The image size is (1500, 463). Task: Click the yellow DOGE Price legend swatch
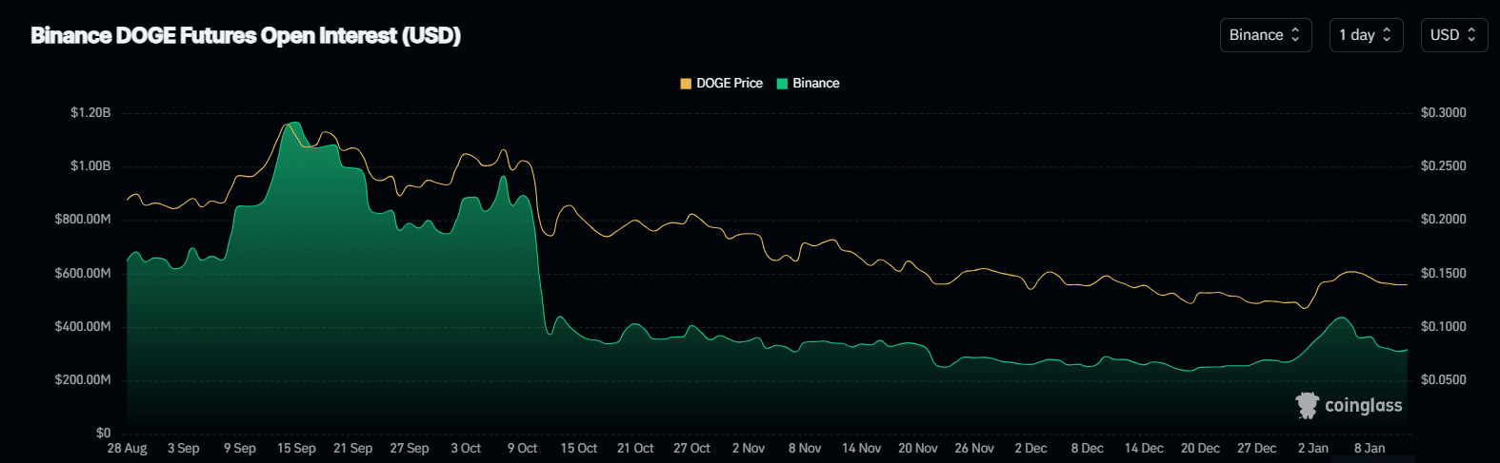[x=686, y=84]
